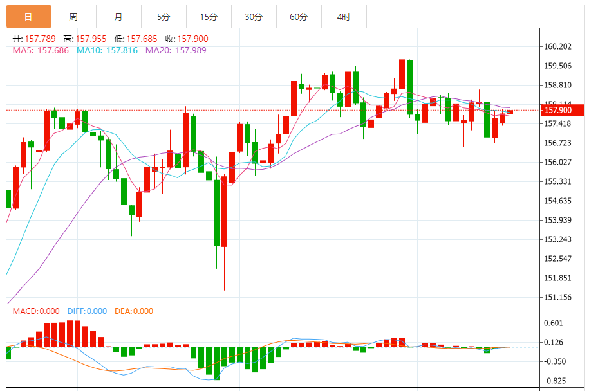
Task: Switch to the 月 monthly tab
Action: [118, 17]
